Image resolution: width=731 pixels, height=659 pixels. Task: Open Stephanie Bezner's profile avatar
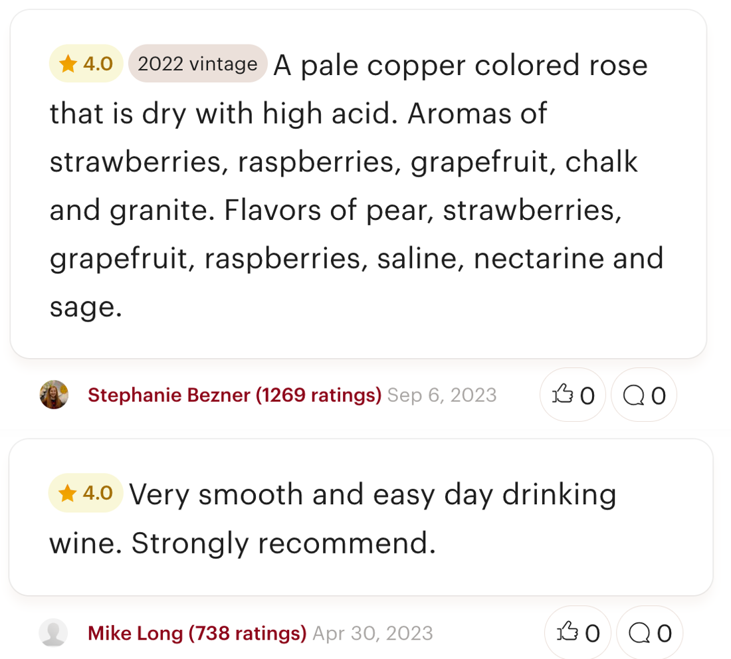tap(54, 395)
